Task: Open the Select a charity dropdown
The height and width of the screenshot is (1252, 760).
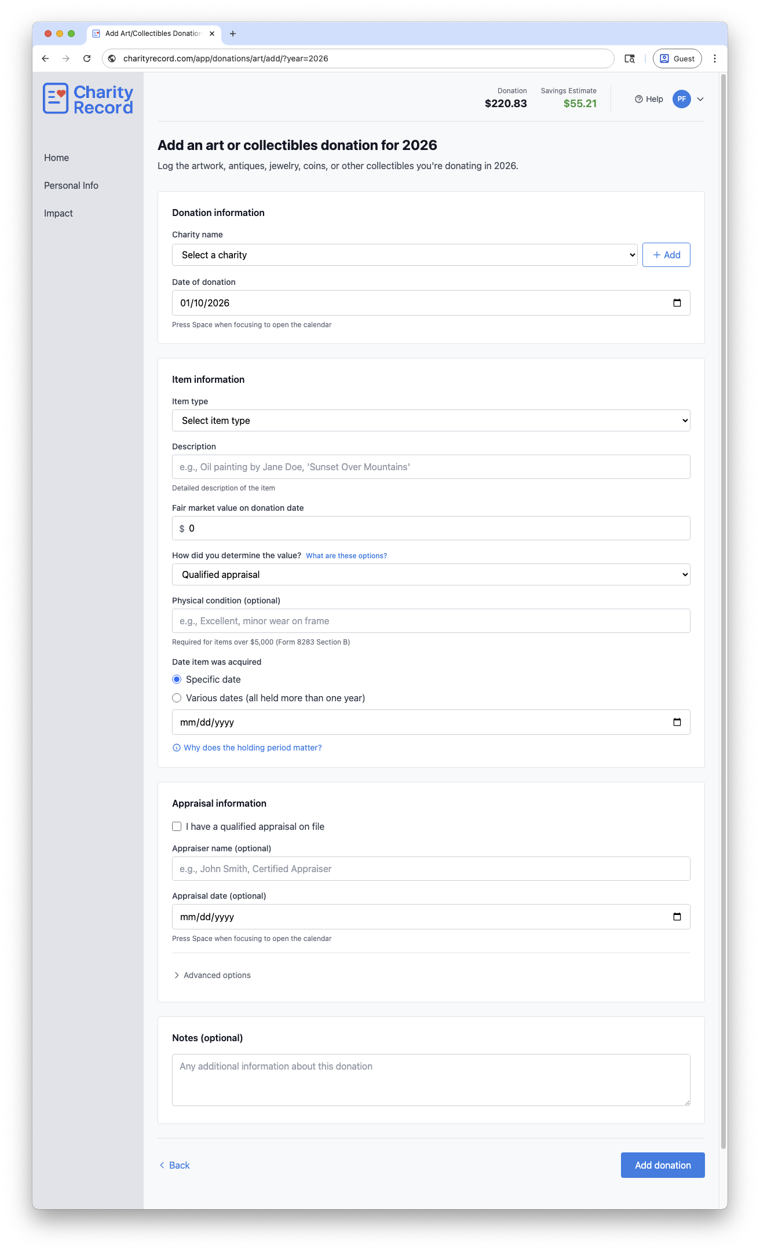Action: click(404, 255)
